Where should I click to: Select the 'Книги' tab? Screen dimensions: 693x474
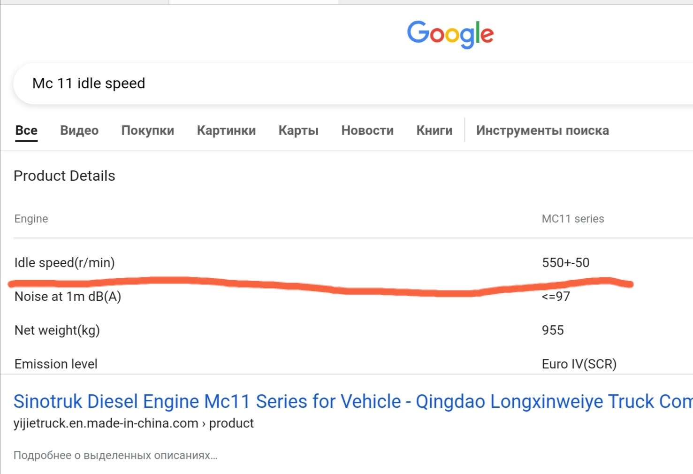click(x=434, y=130)
